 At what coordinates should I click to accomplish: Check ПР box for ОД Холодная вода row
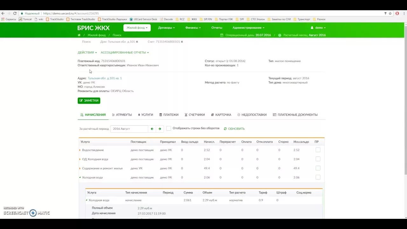318,159
